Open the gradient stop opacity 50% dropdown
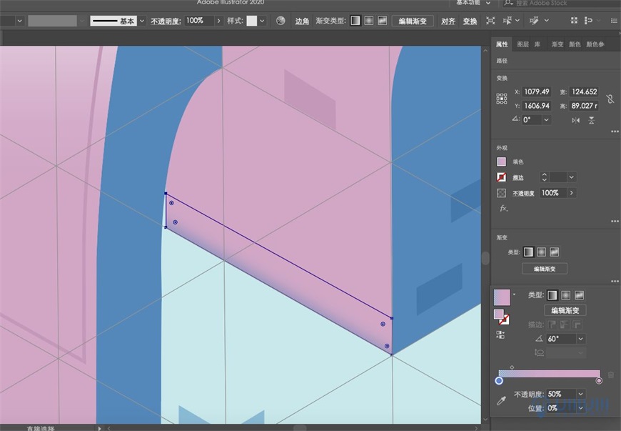The height and width of the screenshot is (431, 621). (580, 392)
